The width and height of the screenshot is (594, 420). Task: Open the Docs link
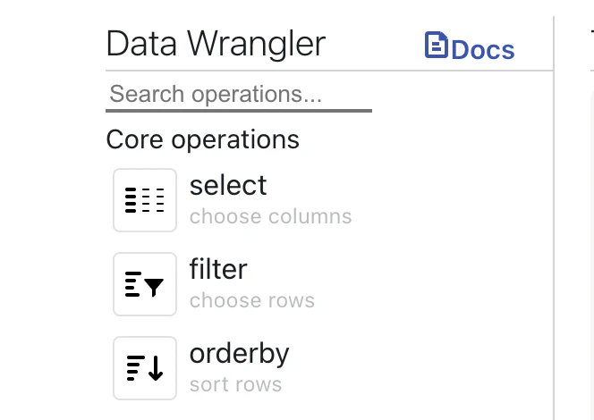coord(482,49)
